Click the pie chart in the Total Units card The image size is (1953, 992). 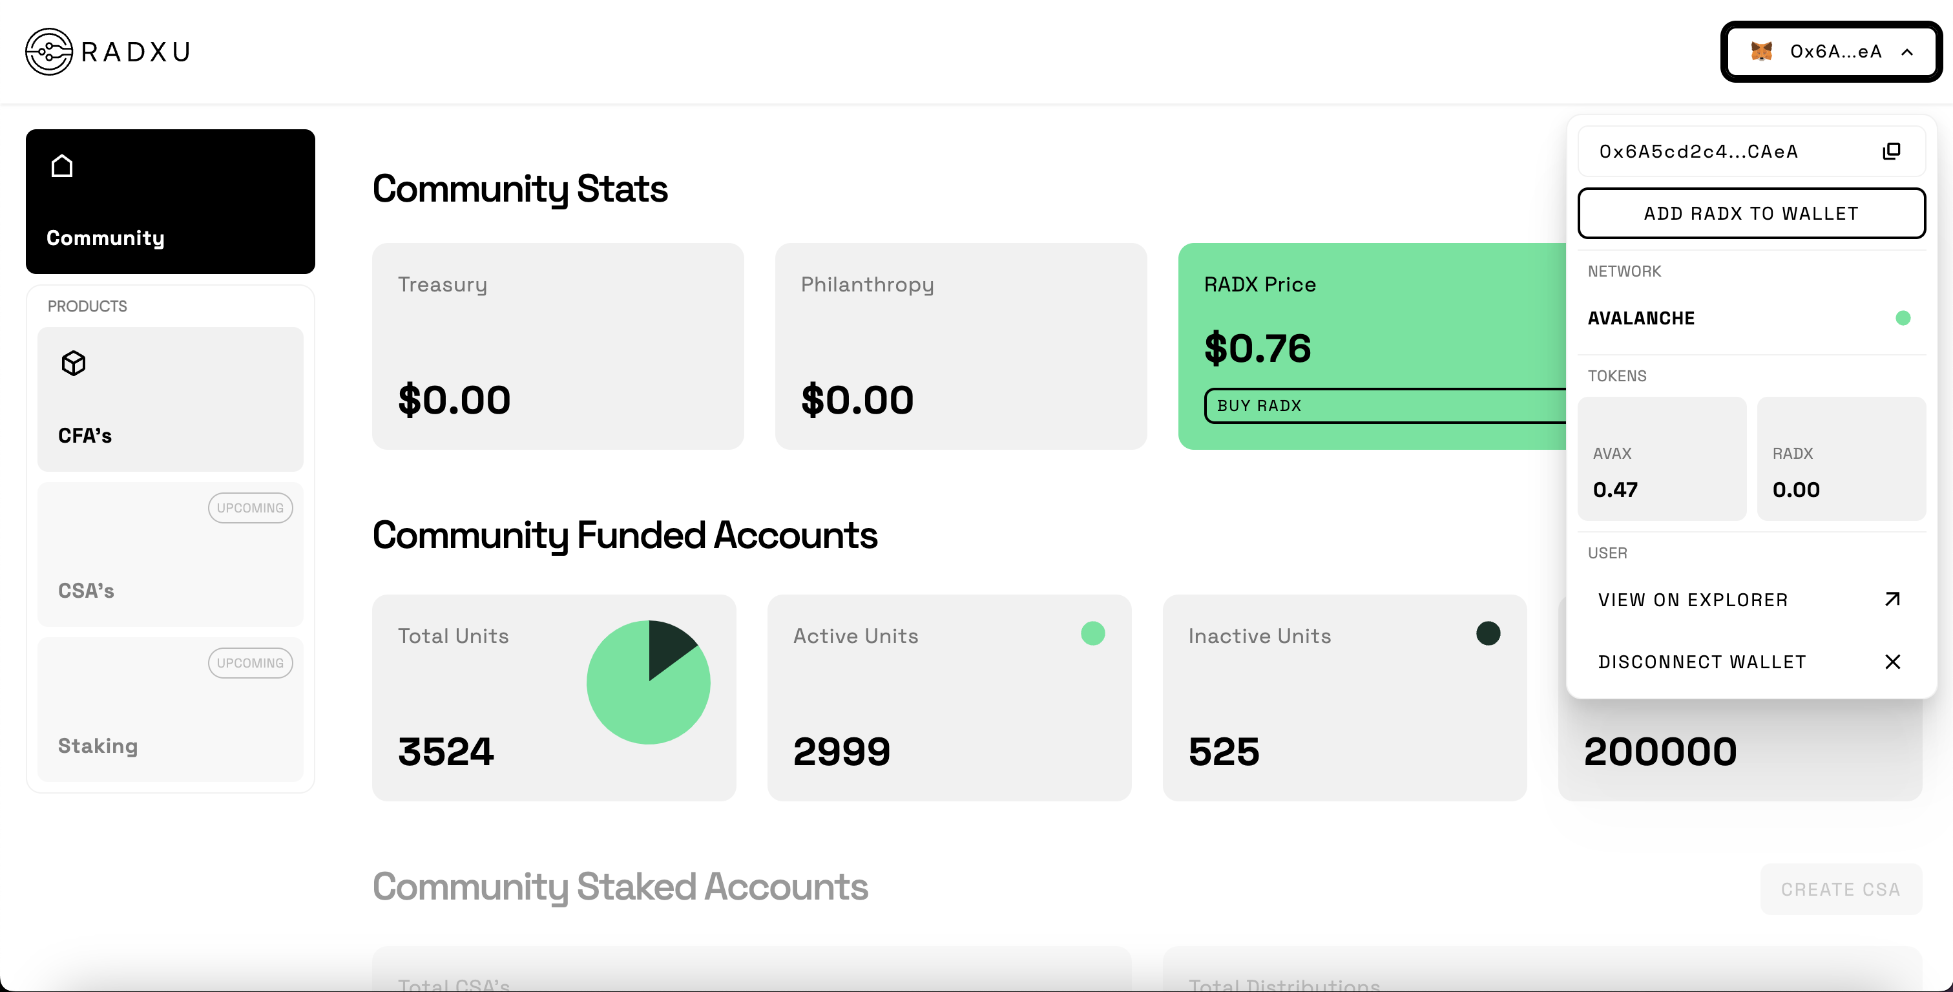tap(648, 681)
